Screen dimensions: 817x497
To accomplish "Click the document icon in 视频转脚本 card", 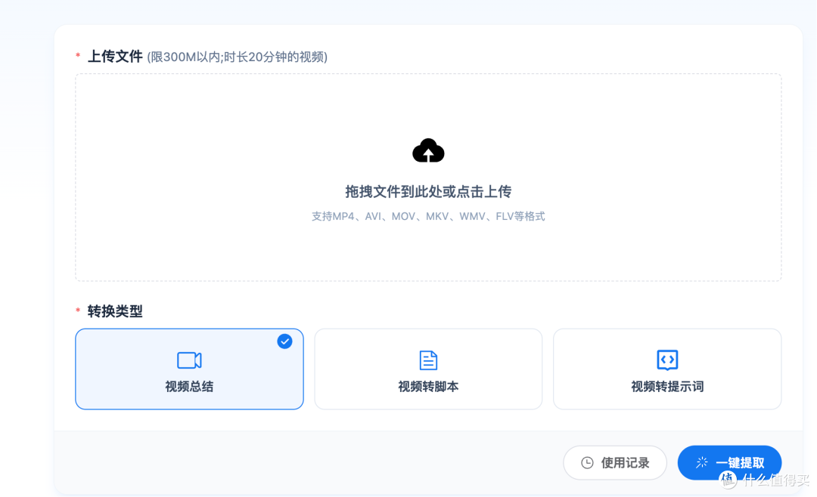I will click(x=428, y=360).
